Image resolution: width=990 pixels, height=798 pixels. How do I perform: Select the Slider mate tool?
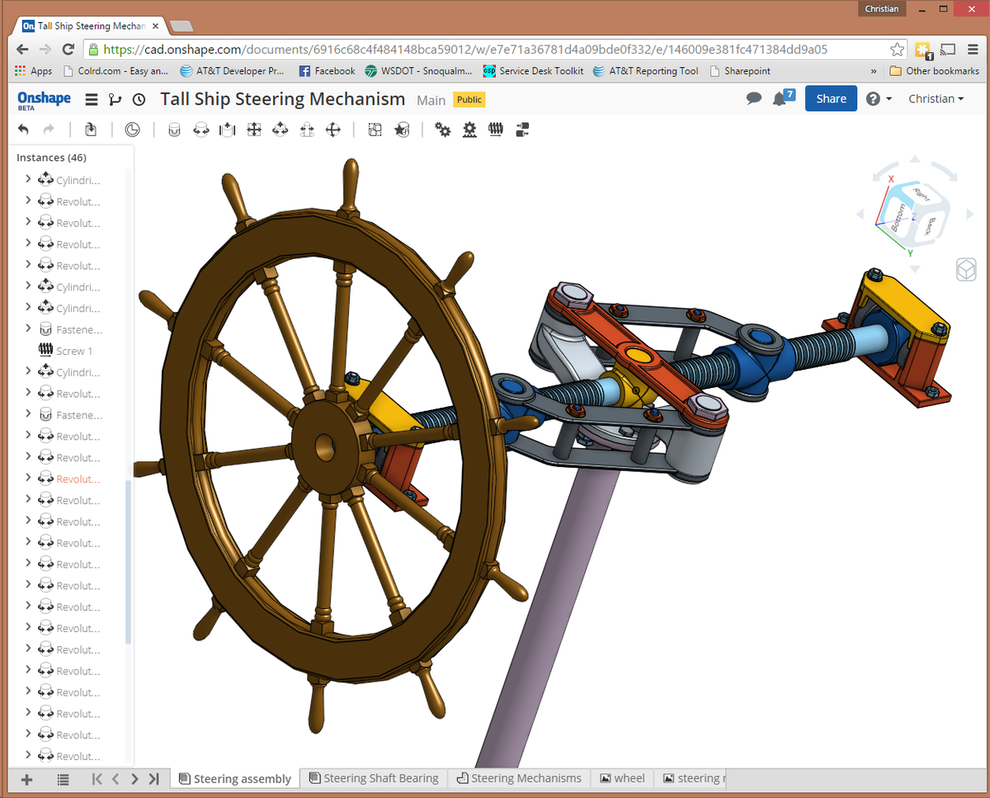[x=227, y=130]
